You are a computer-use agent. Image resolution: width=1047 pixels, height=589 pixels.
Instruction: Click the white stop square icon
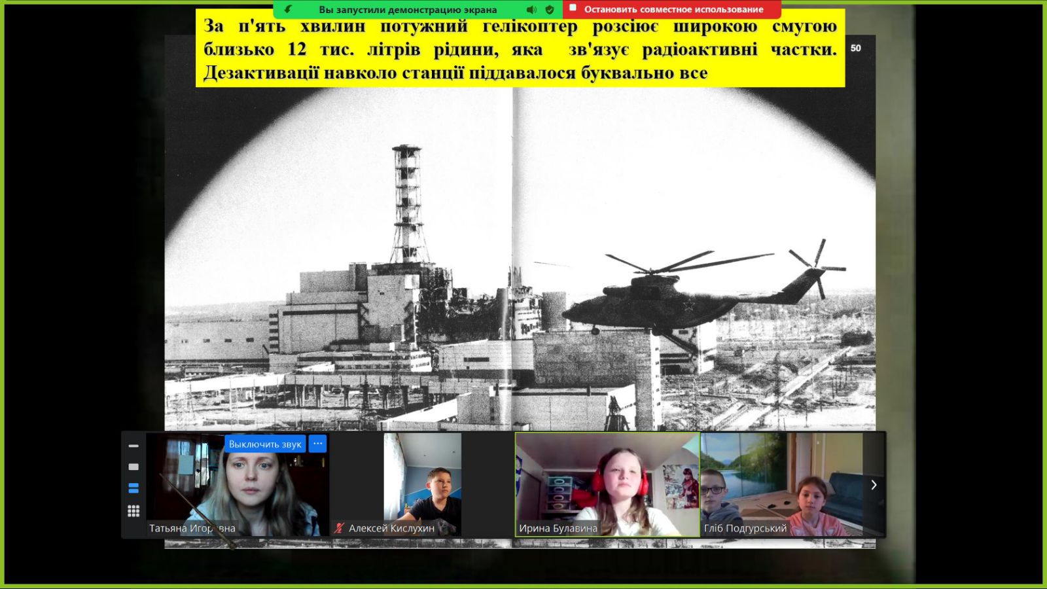coord(573,8)
